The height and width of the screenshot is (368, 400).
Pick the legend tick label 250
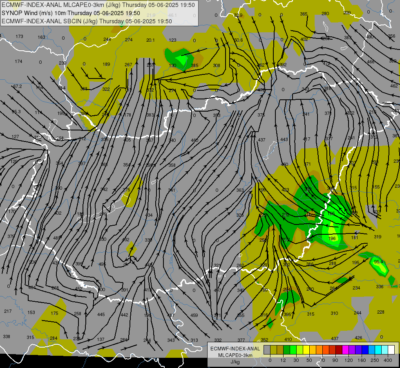point(375,360)
